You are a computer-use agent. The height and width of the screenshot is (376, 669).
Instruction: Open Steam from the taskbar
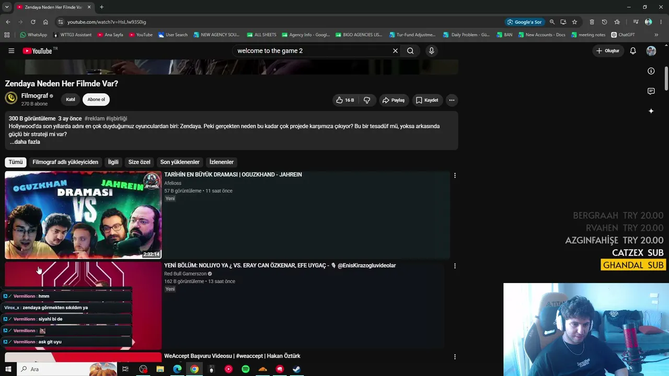(296, 369)
